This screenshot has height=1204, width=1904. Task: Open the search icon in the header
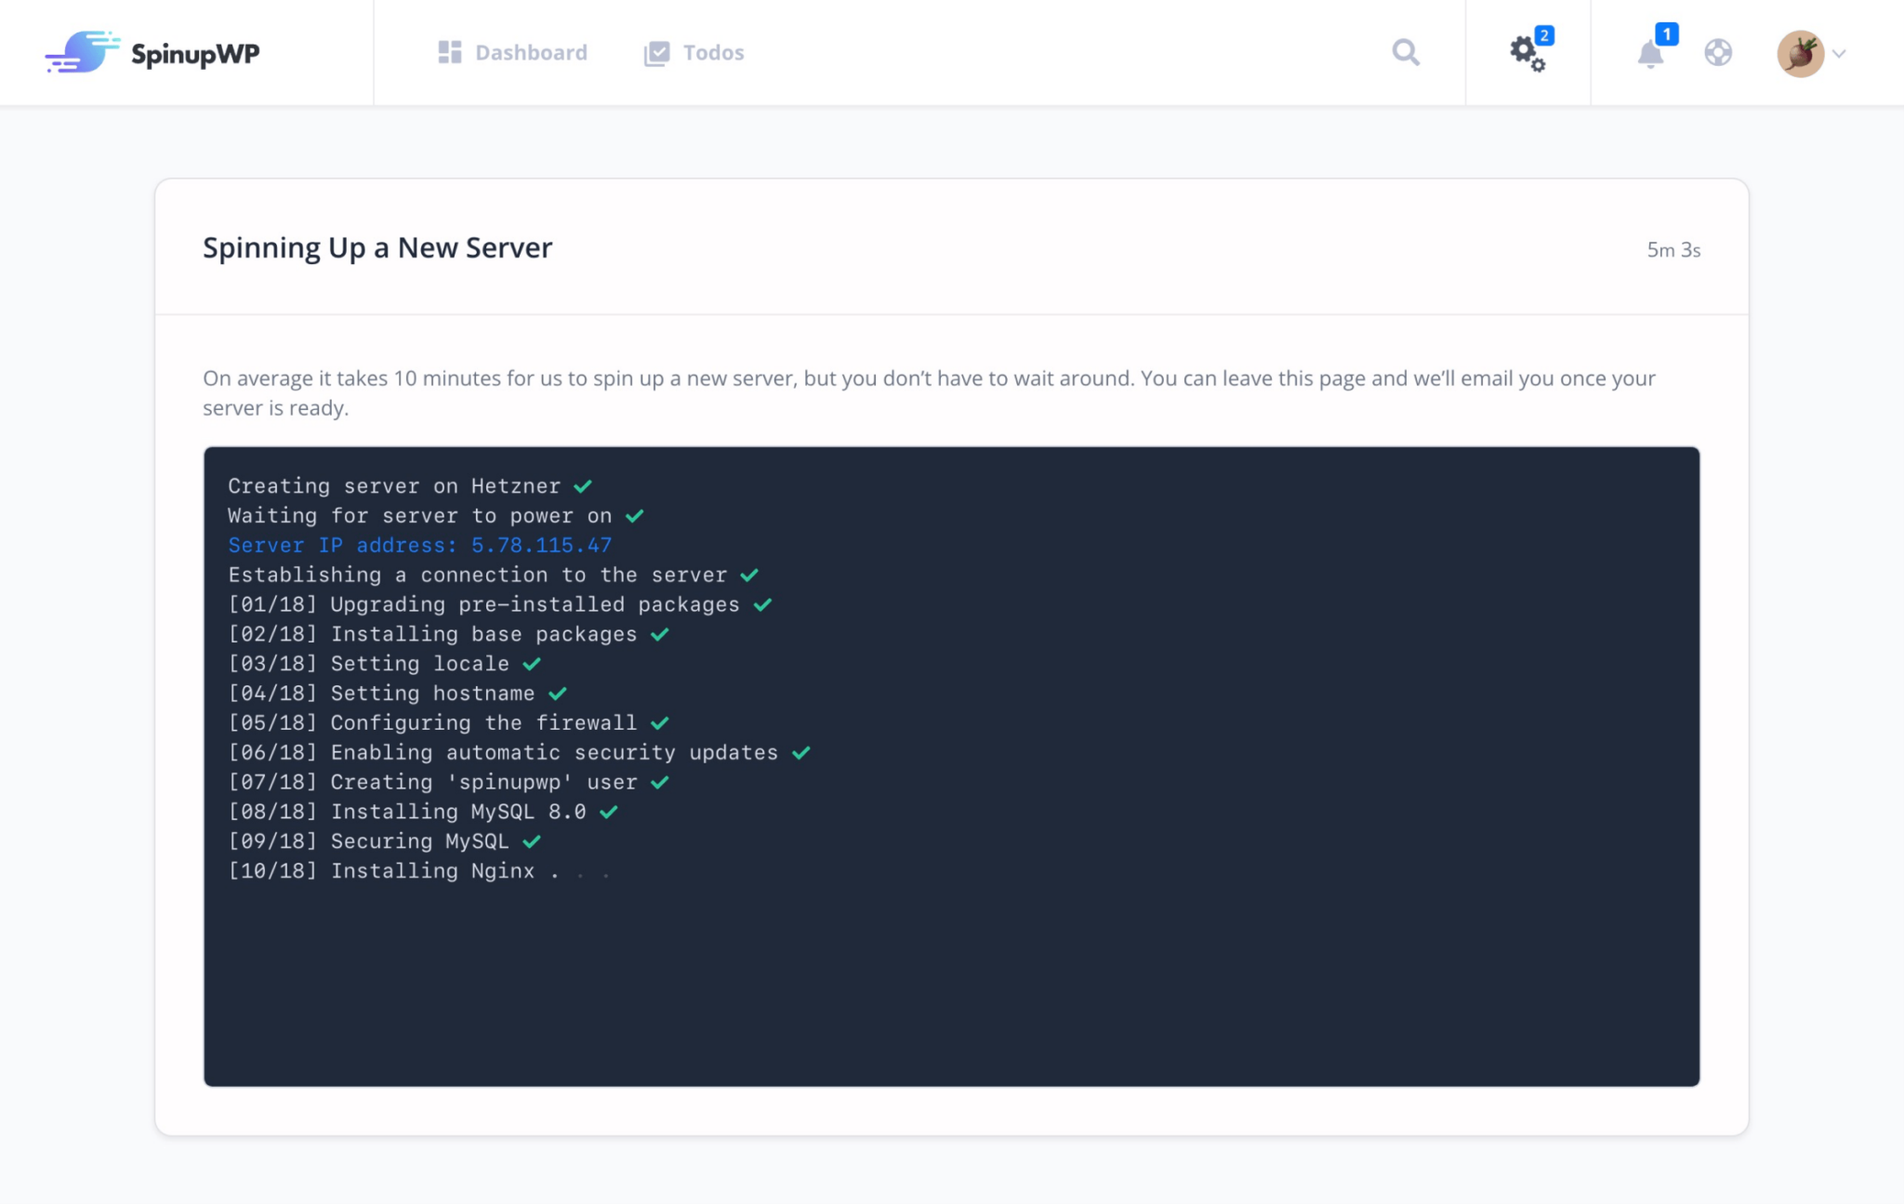point(1404,53)
